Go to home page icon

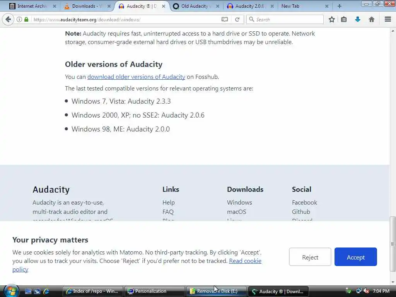click(372, 19)
